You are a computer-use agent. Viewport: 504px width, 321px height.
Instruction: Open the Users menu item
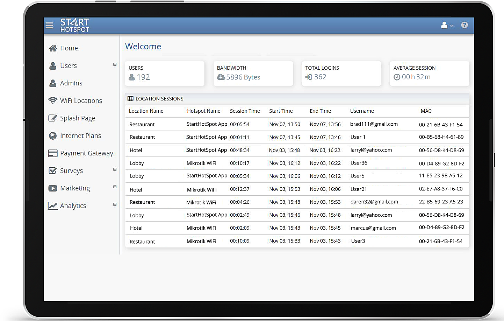point(68,66)
